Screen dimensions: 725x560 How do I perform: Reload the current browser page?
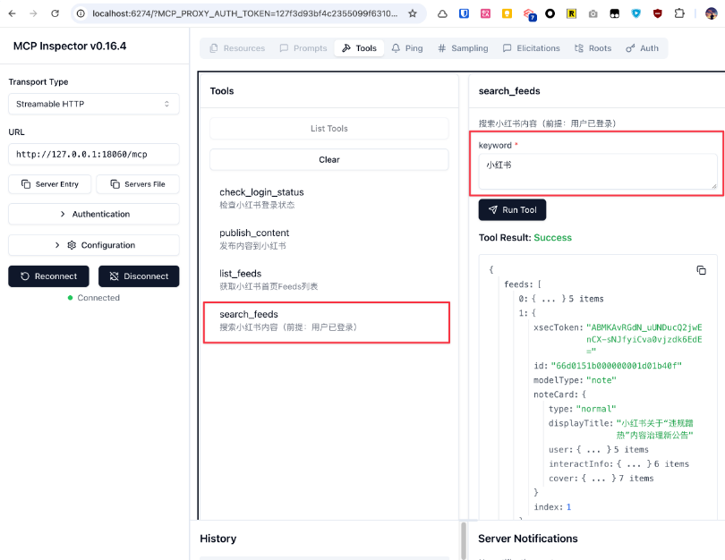tap(55, 13)
